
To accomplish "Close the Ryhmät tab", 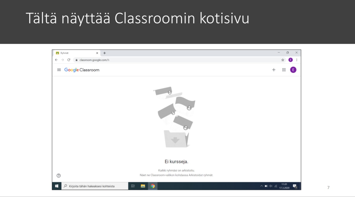I will 97,53.
